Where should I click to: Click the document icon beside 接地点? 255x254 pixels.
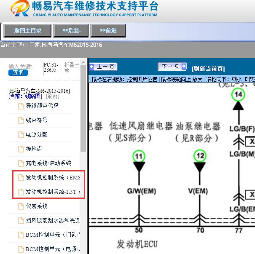21,149
